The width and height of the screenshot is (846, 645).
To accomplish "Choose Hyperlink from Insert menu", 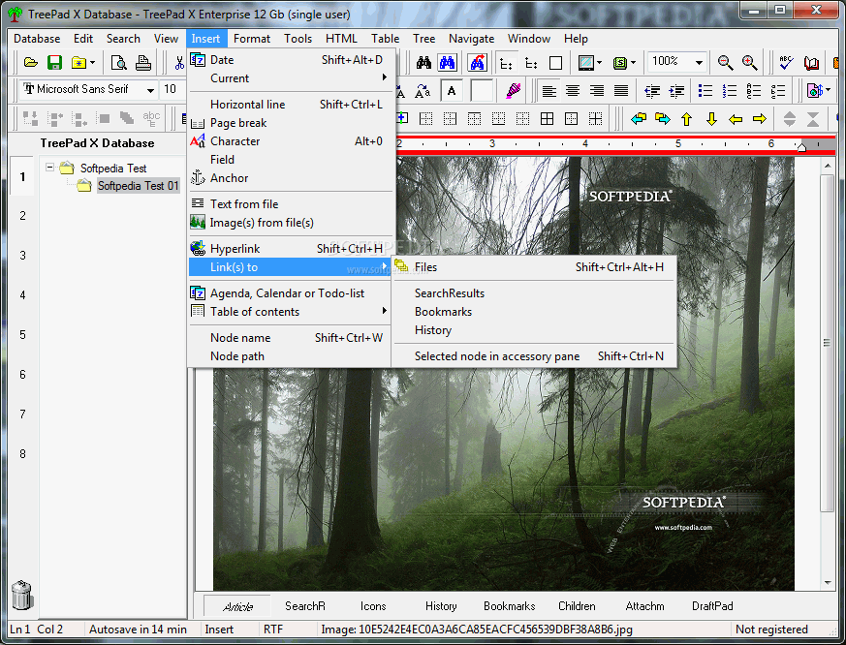I will click(292, 249).
